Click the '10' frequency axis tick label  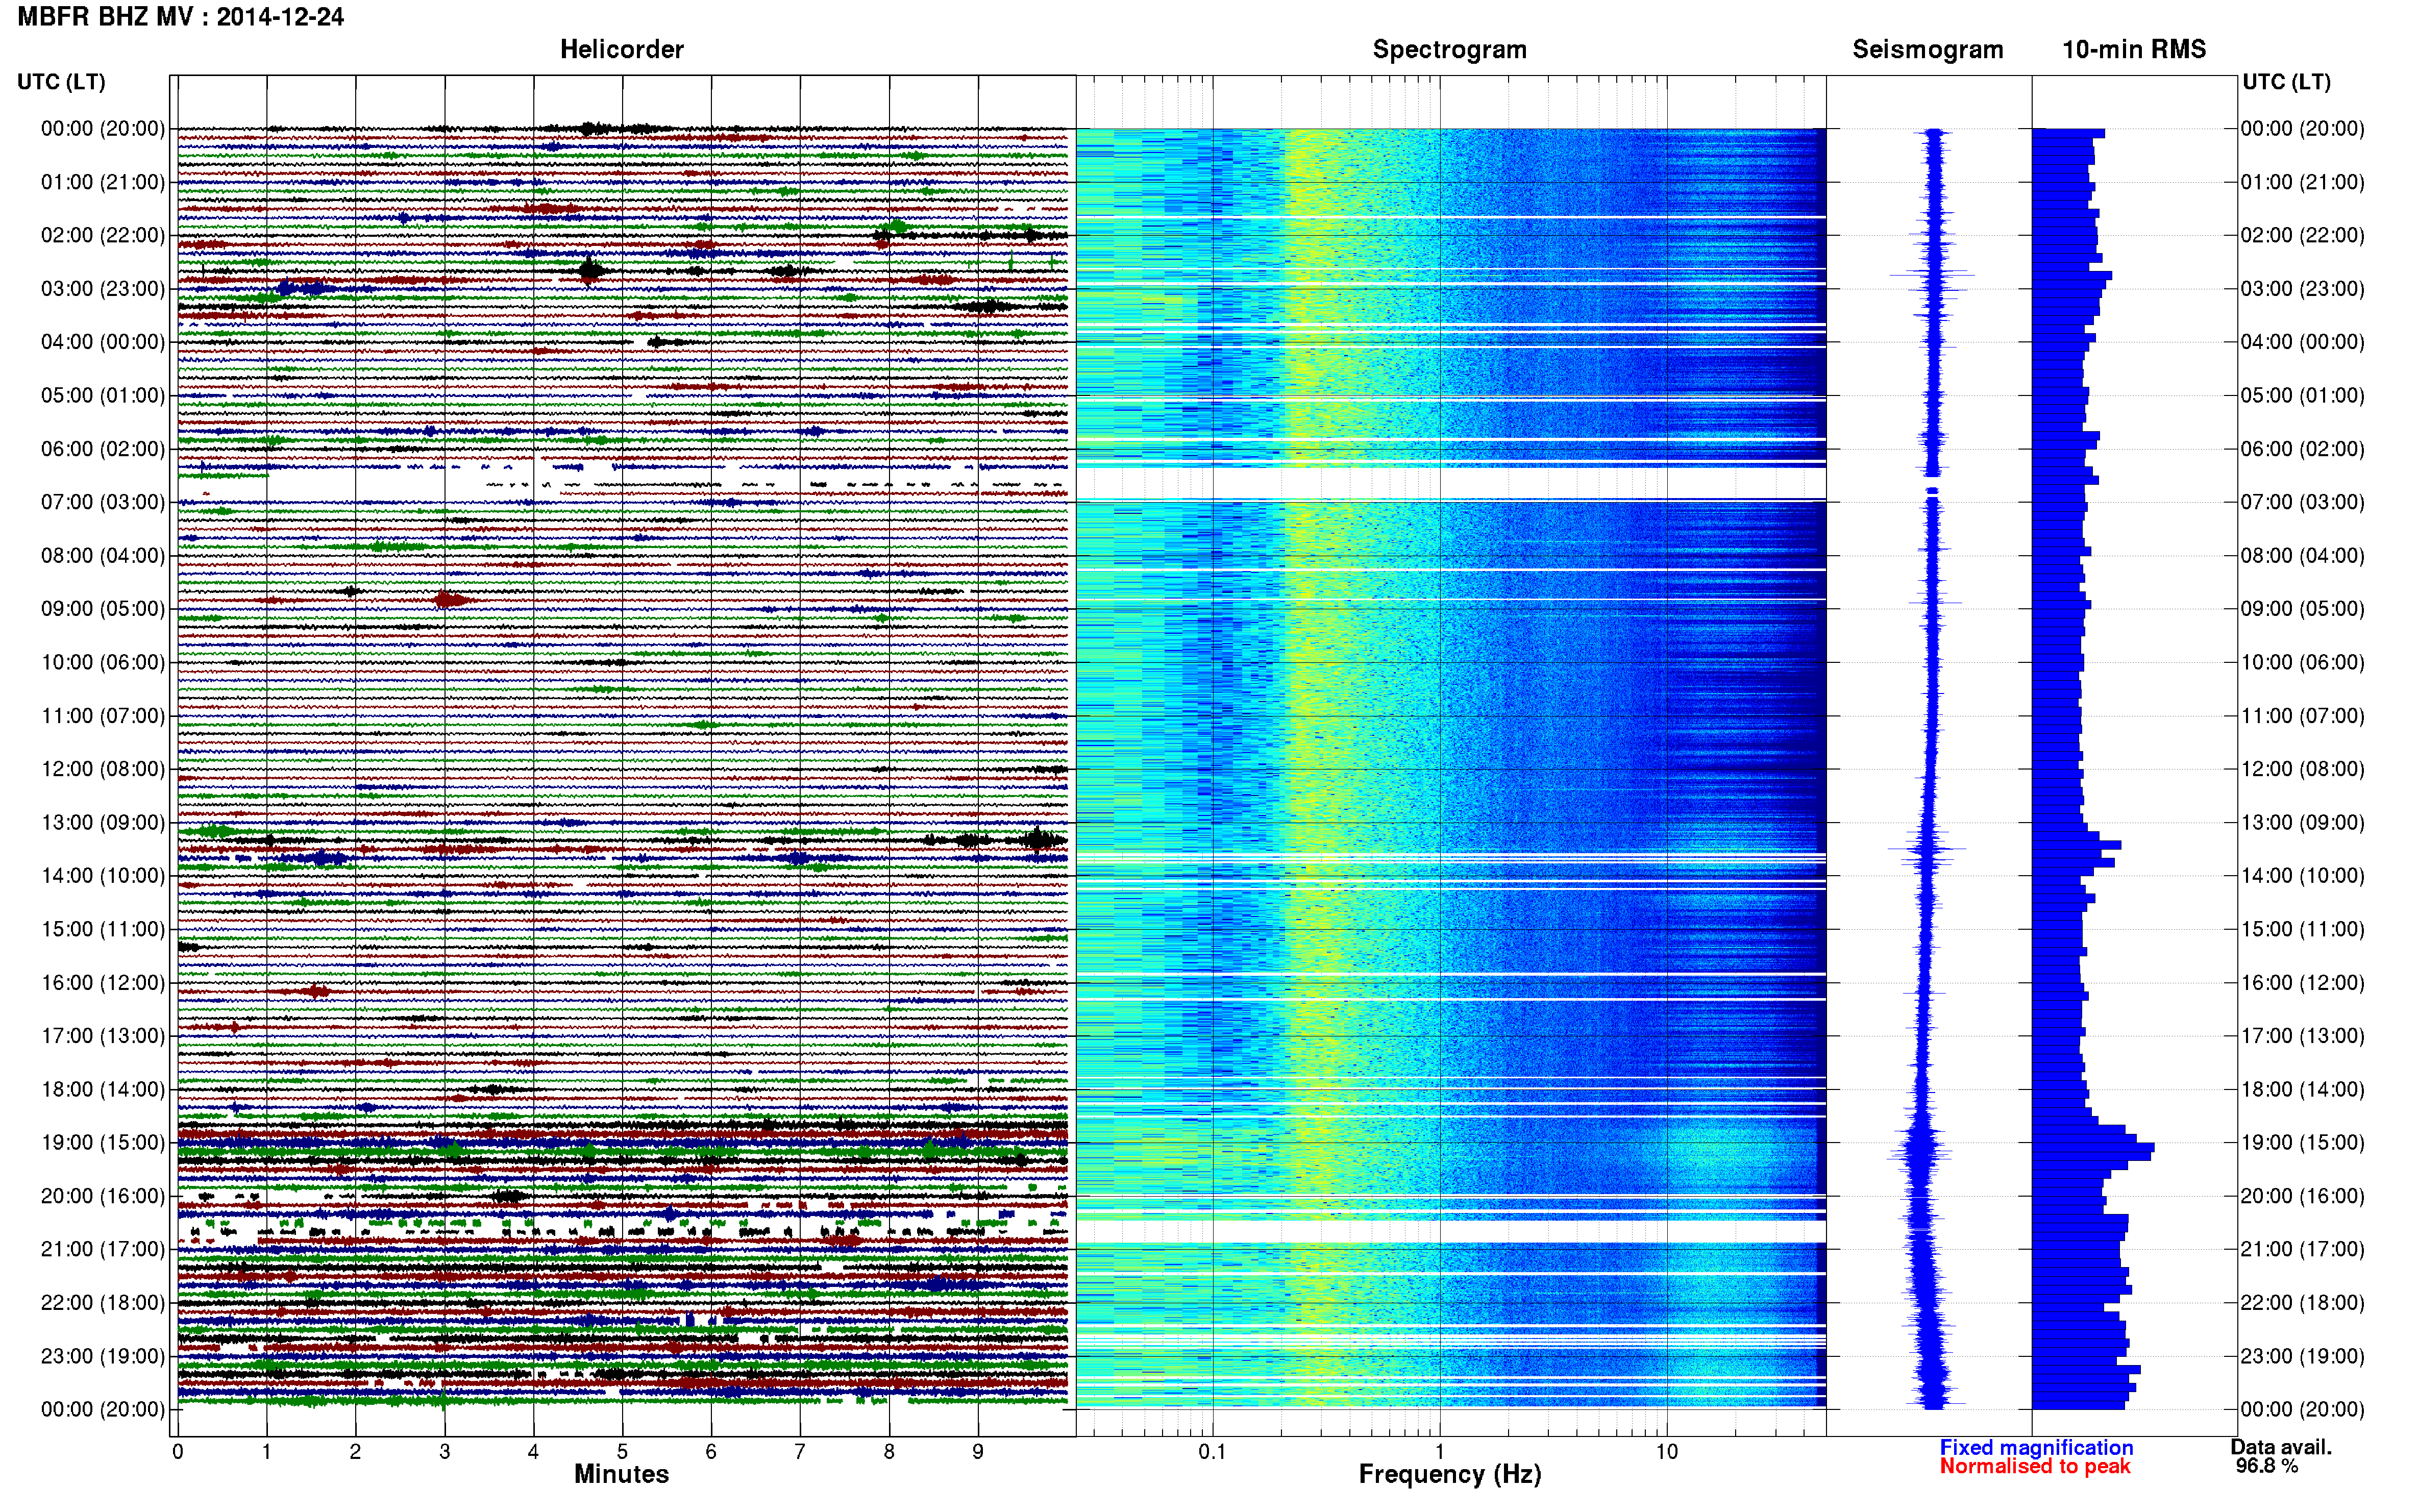(1666, 1451)
